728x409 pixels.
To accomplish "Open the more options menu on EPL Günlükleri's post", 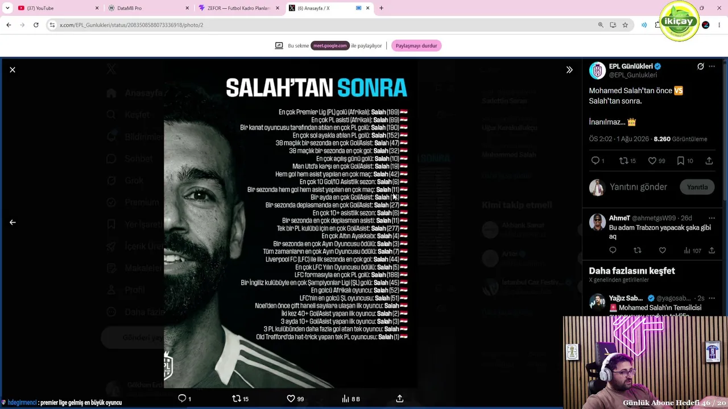I will pyautogui.click(x=712, y=66).
